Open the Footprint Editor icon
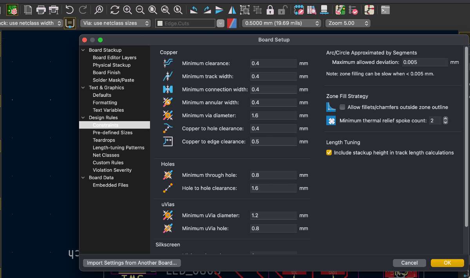The image size is (470, 278). tap(299, 9)
